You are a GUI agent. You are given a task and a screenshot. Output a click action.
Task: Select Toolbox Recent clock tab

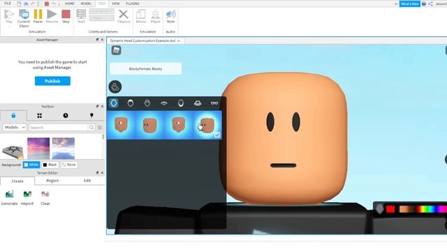(66, 115)
